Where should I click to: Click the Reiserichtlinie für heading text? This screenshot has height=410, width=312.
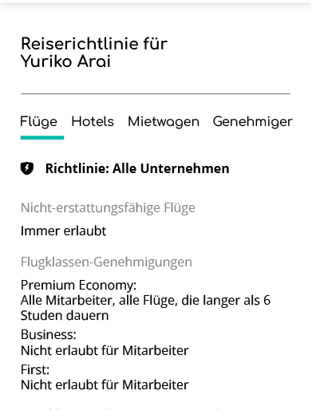[94, 44]
